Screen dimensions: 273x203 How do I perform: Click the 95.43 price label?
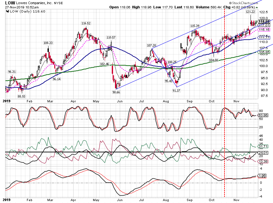(169, 81)
